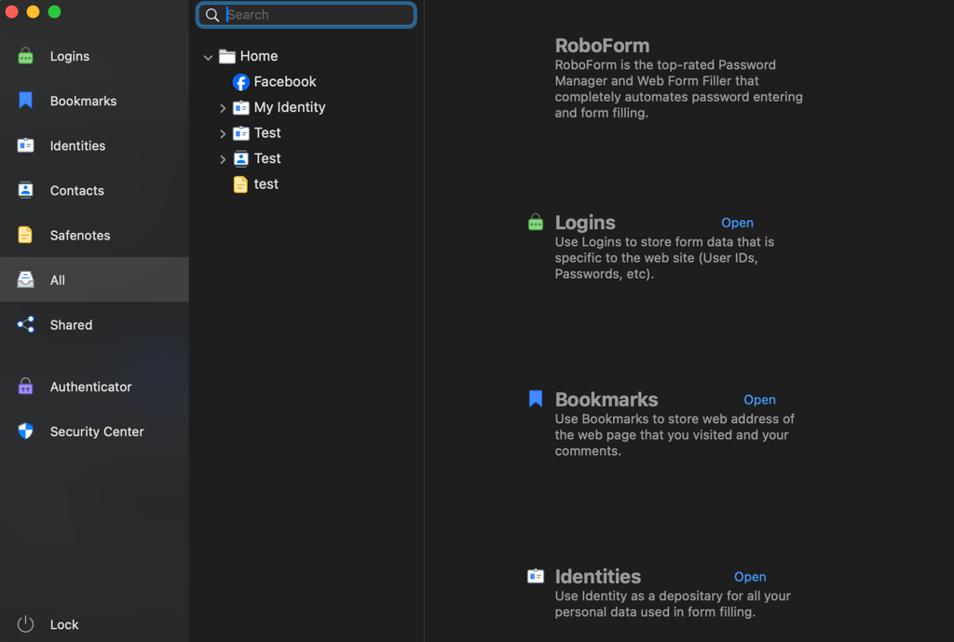Click the Lock power icon
This screenshot has width=954, height=642.
[x=25, y=623]
